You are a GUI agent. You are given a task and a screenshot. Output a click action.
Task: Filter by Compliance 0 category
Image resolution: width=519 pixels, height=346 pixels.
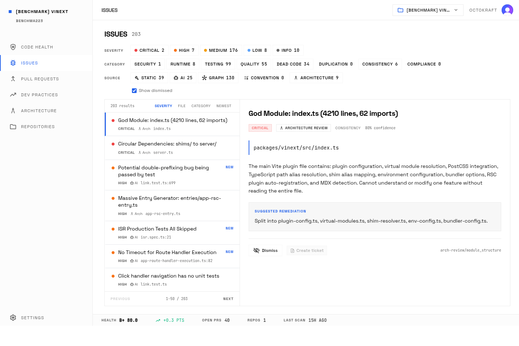coord(424,64)
